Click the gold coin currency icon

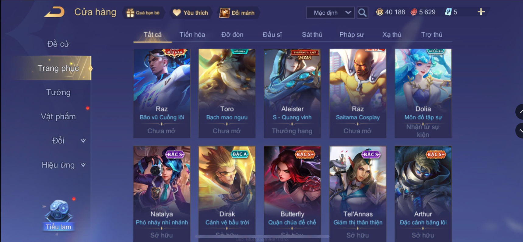tap(380, 12)
